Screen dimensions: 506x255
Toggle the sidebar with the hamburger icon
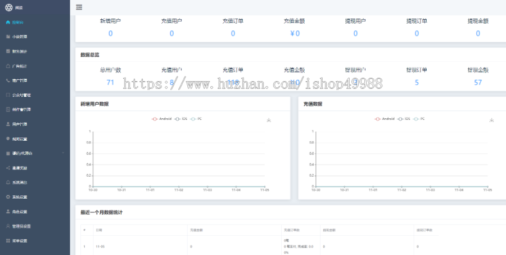point(79,7)
